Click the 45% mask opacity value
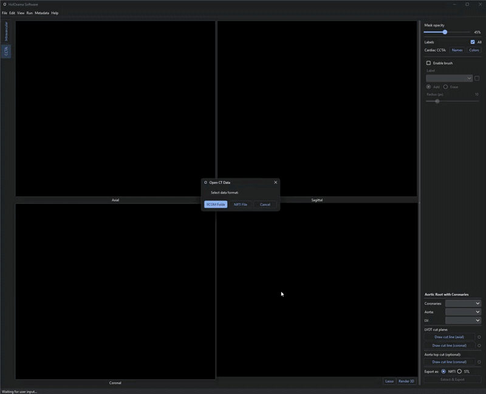This screenshot has width=486, height=394. [x=477, y=32]
